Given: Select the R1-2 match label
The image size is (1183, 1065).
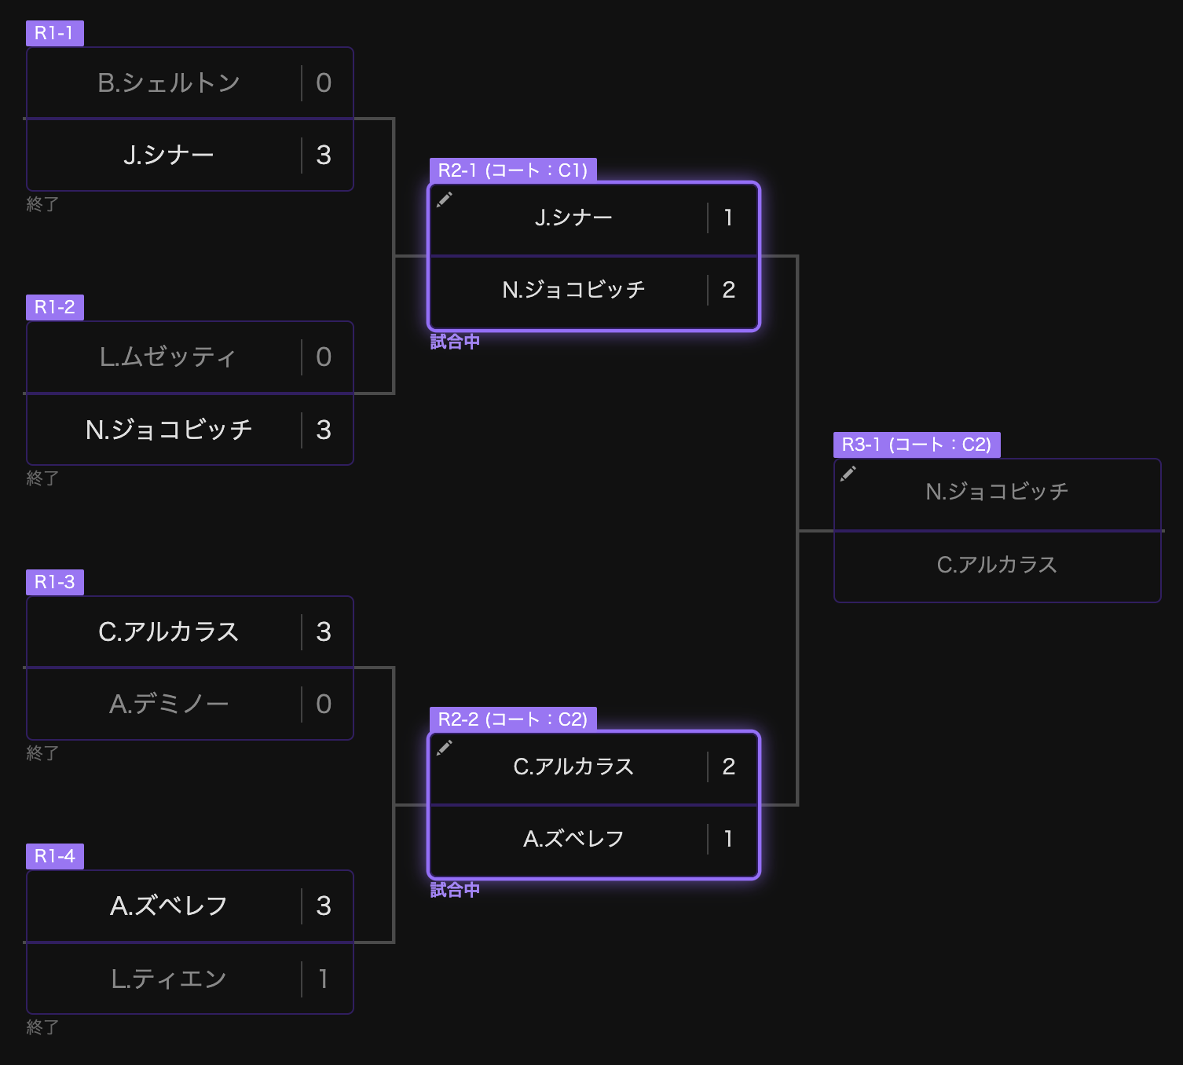Looking at the screenshot, I should [54, 307].
